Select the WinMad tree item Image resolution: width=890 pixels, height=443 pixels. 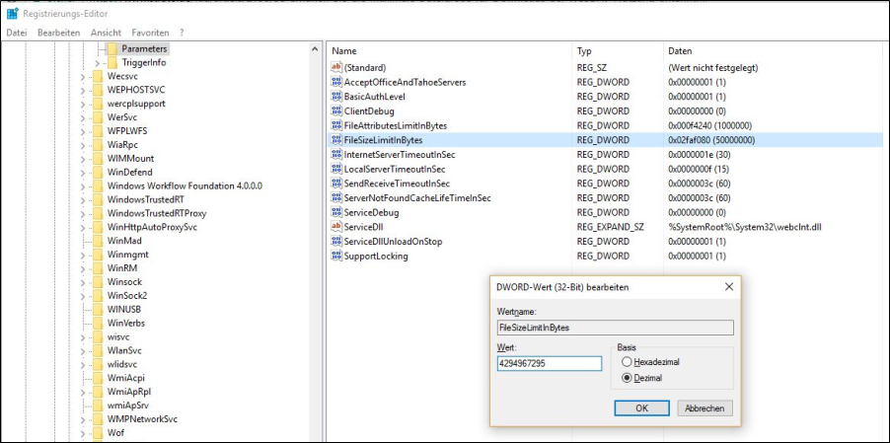[124, 241]
